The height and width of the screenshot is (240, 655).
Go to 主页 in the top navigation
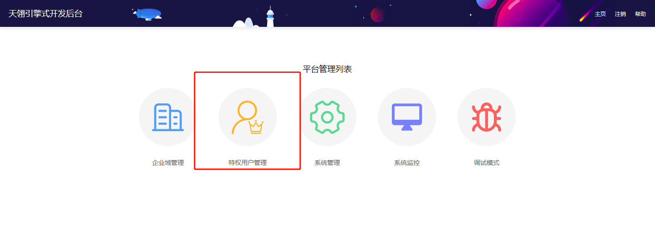[600, 14]
